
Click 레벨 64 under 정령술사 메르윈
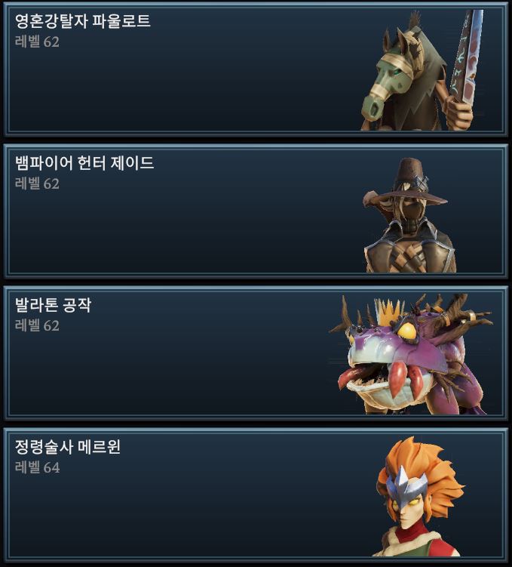38,467
